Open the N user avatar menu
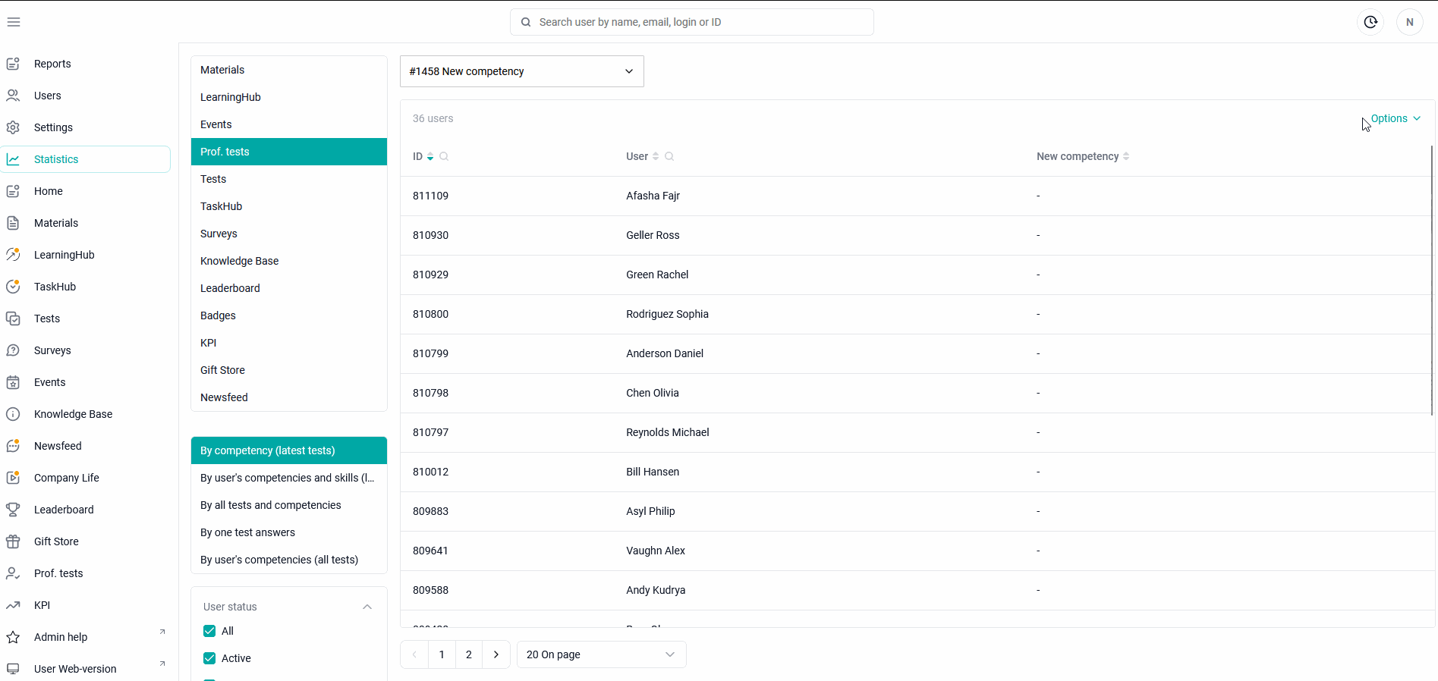Image resolution: width=1438 pixels, height=681 pixels. click(x=1410, y=22)
